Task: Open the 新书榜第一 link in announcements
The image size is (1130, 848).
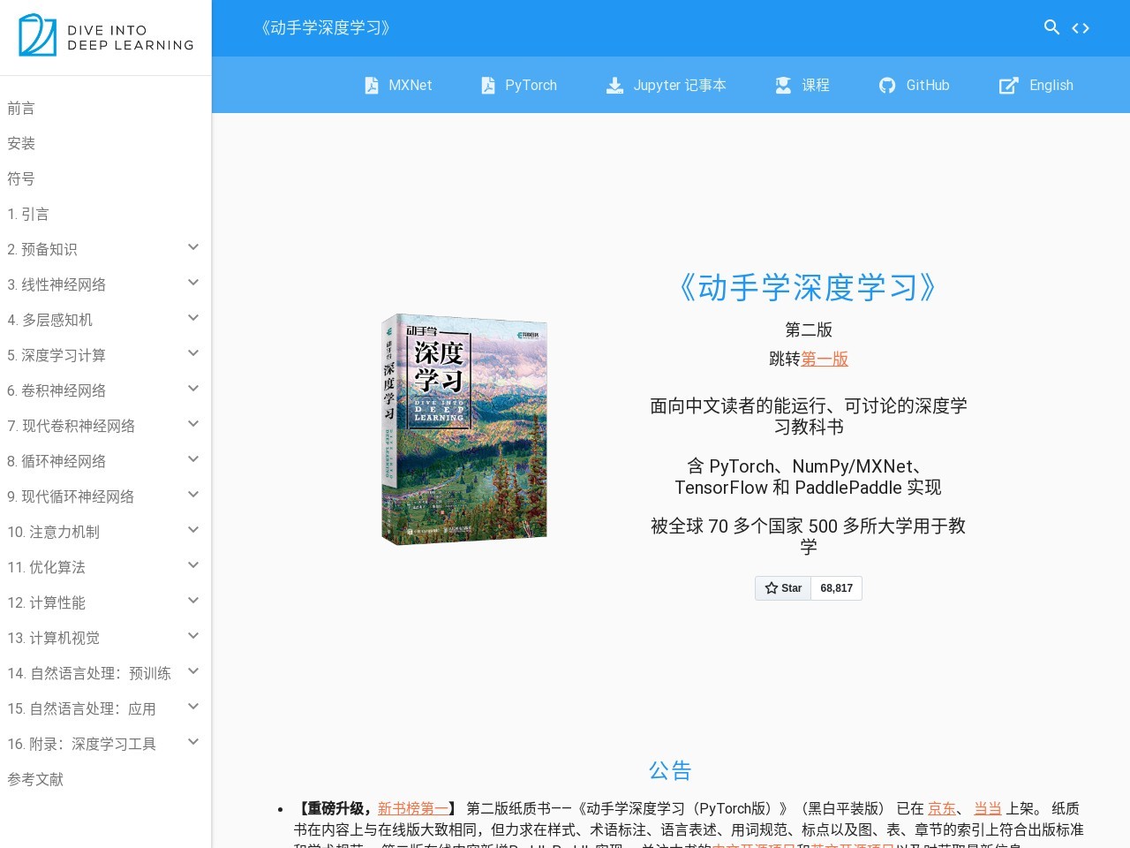Action: point(412,808)
